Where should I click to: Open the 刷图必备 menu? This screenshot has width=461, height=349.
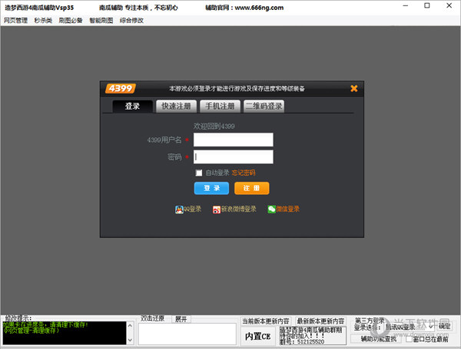coord(71,20)
